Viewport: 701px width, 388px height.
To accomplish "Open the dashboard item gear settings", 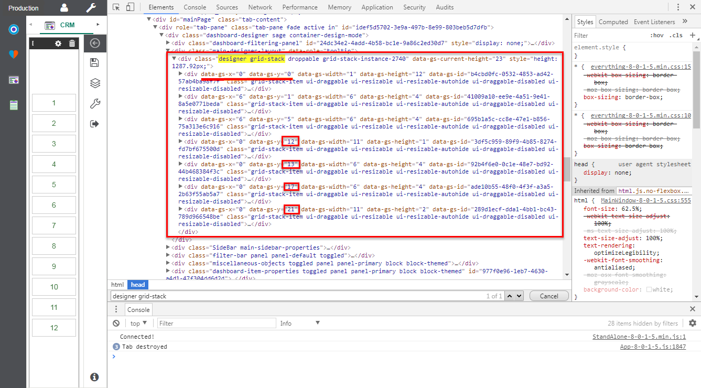I will pos(59,43).
